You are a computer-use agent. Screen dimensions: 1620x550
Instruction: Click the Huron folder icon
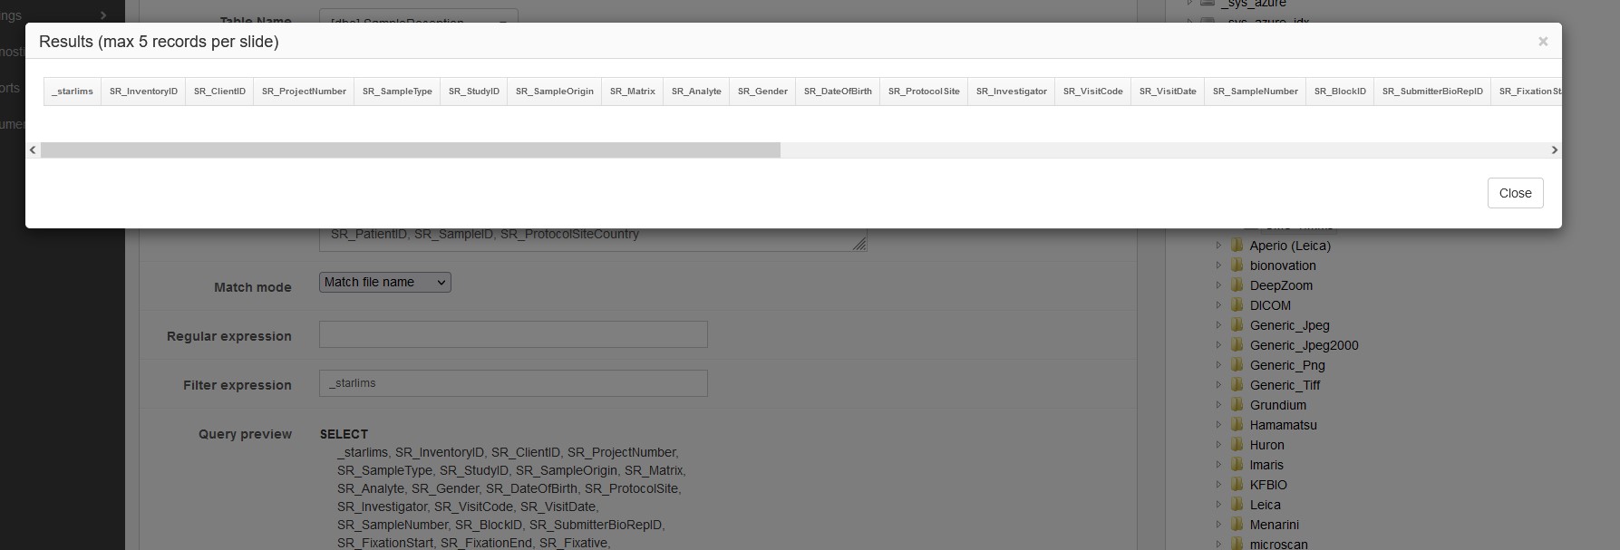click(x=1237, y=445)
